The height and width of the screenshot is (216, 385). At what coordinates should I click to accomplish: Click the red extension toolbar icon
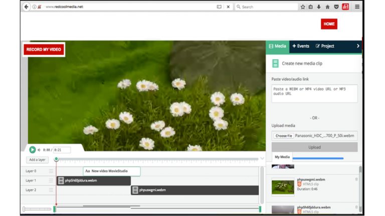point(345,7)
